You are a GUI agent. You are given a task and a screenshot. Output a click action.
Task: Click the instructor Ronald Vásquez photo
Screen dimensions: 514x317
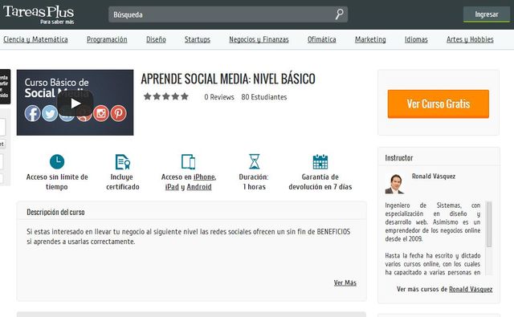(x=394, y=184)
